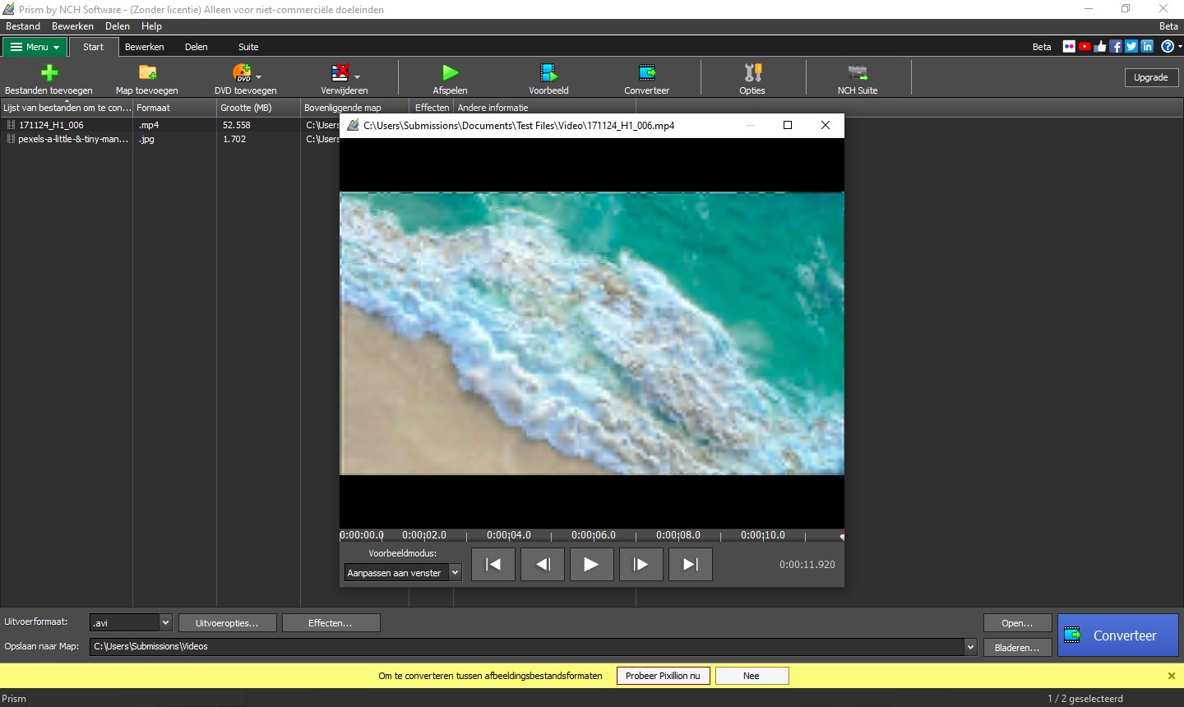1184x707 pixels.
Task: Click the Uitvoeropties... button
Action: click(227, 623)
